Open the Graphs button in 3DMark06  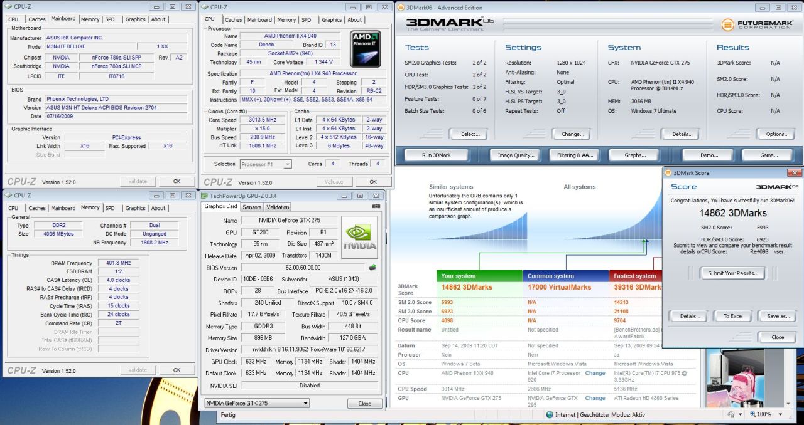[x=635, y=155]
